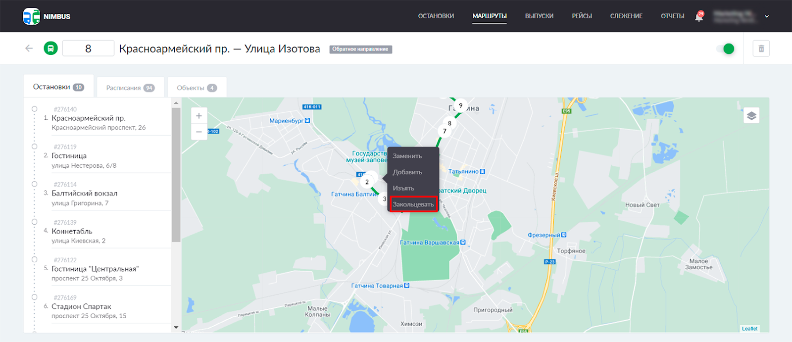The width and height of the screenshot is (792, 342).
Task: Expand the user account dropdown arrow
Action: [767, 16]
